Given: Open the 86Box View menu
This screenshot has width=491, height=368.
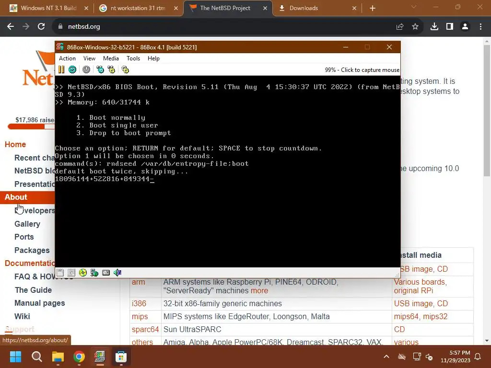Looking at the screenshot, I should pyautogui.click(x=89, y=58).
